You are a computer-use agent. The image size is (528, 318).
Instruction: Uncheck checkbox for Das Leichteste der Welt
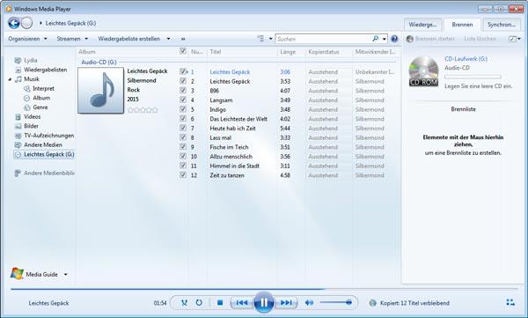(183, 118)
